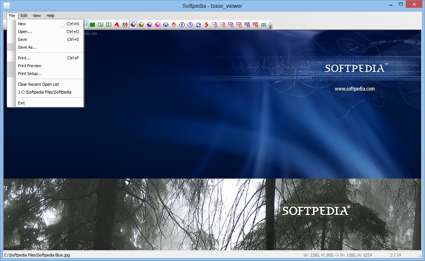Screen dimensions: 425x261
Task: Open the Edit menu
Action: point(24,16)
